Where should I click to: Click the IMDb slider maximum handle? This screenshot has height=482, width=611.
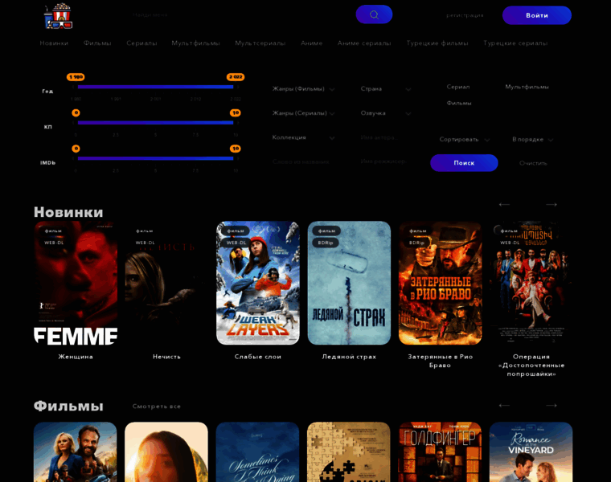pyautogui.click(x=235, y=149)
